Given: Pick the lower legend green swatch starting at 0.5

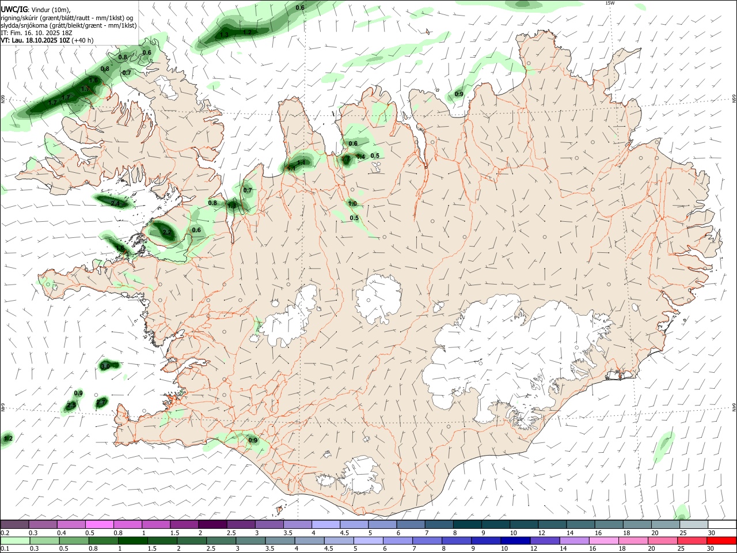Looking at the screenshot, I should (x=74, y=541).
